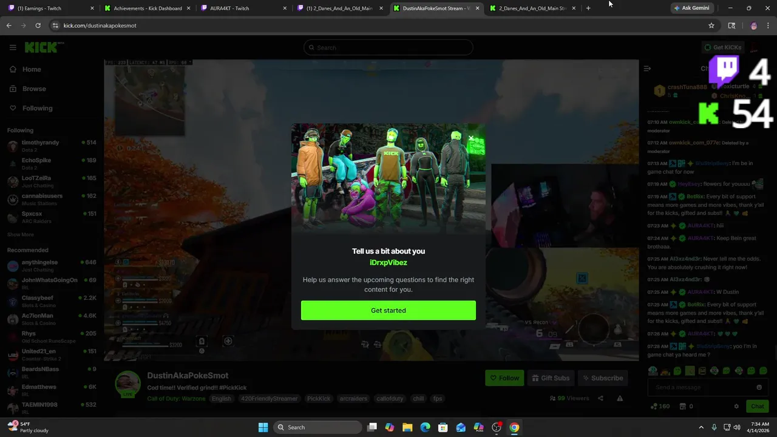This screenshot has width=777, height=437.
Task: Open Windows Start menu
Action: tap(263, 427)
